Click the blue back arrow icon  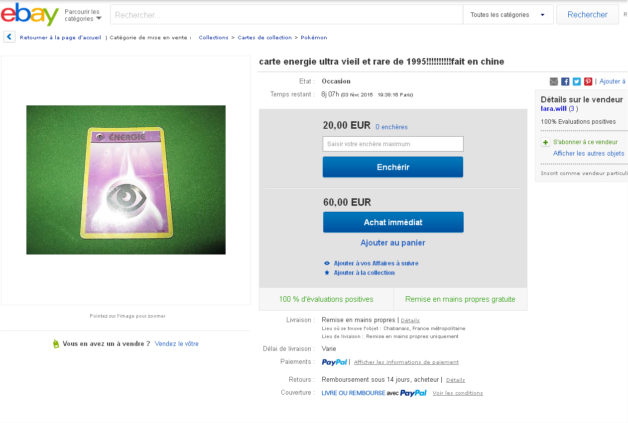(9, 37)
